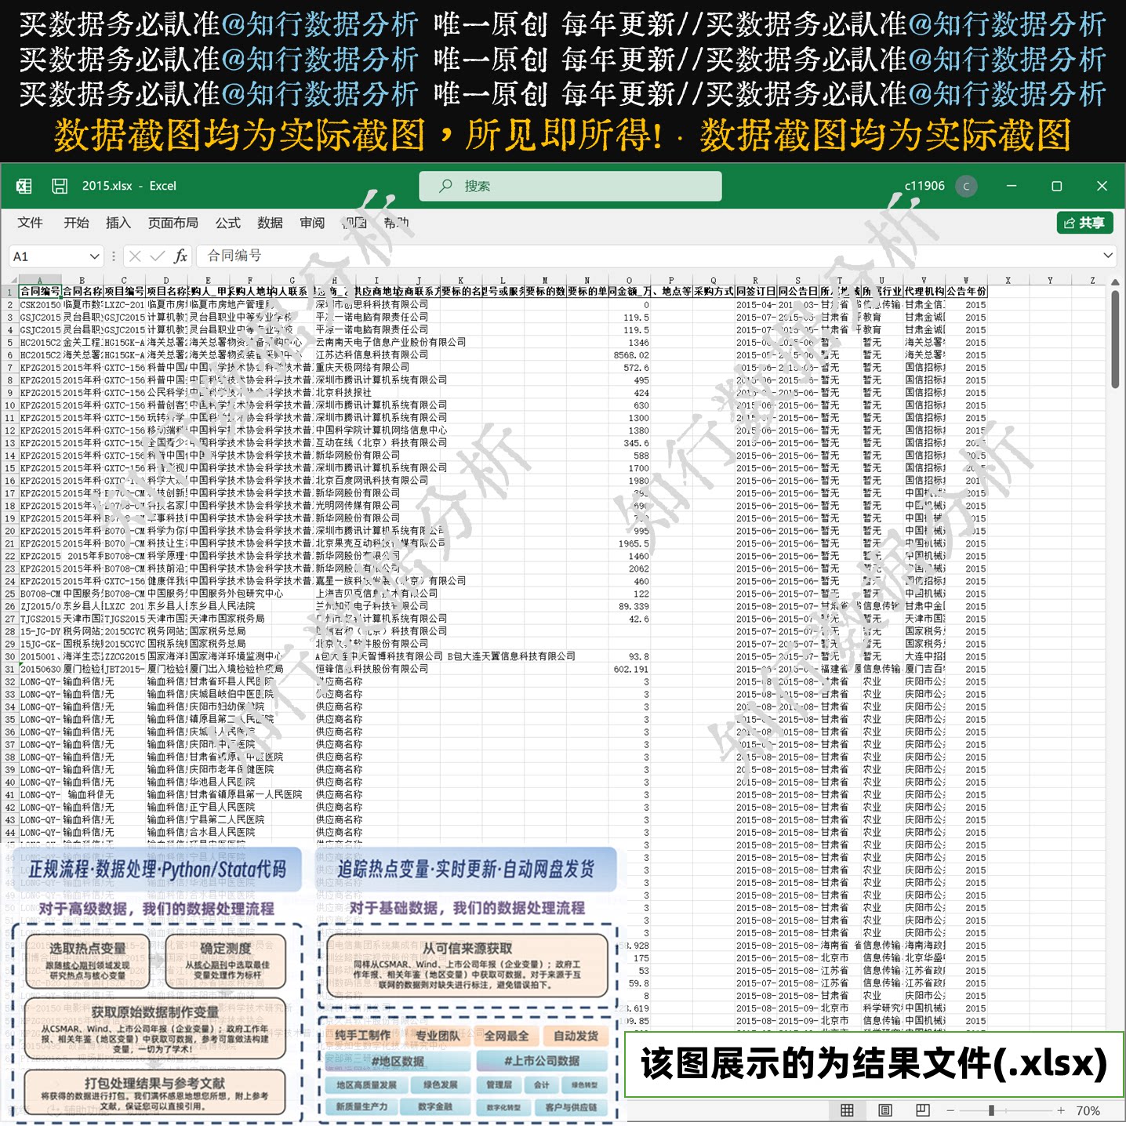This screenshot has width=1126, height=1126.
Task: Select the amount cell 93.8
Action: [x=630, y=656]
